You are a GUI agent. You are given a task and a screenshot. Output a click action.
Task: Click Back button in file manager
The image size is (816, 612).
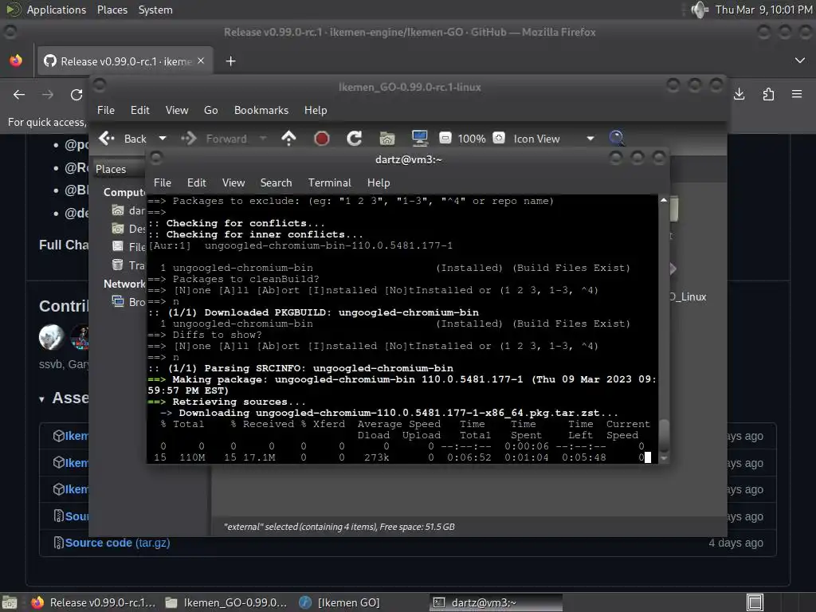(x=124, y=139)
